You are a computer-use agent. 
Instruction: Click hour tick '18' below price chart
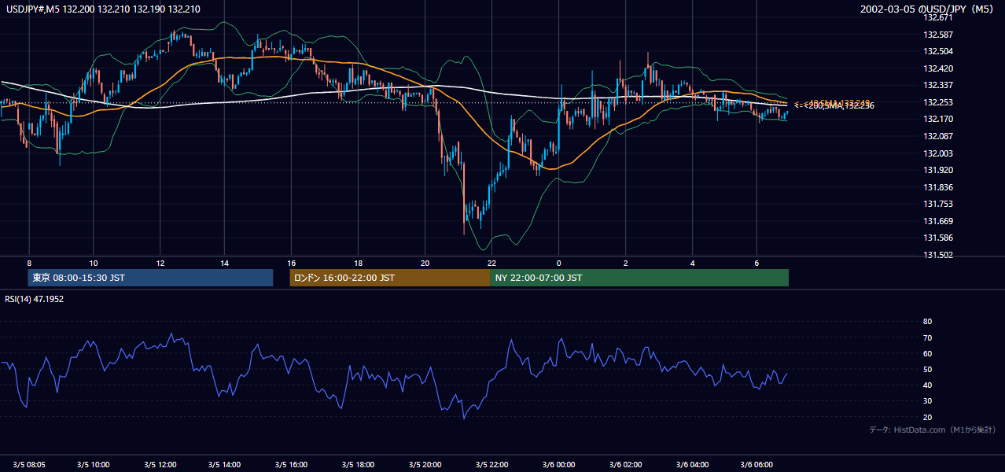click(358, 263)
